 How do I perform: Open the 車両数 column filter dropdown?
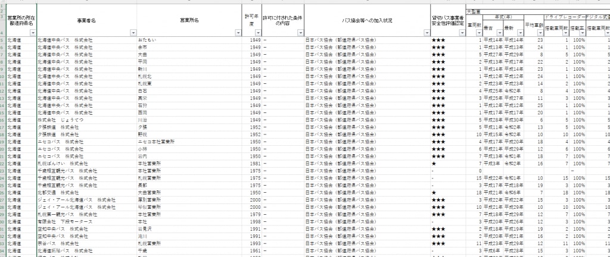click(478, 33)
